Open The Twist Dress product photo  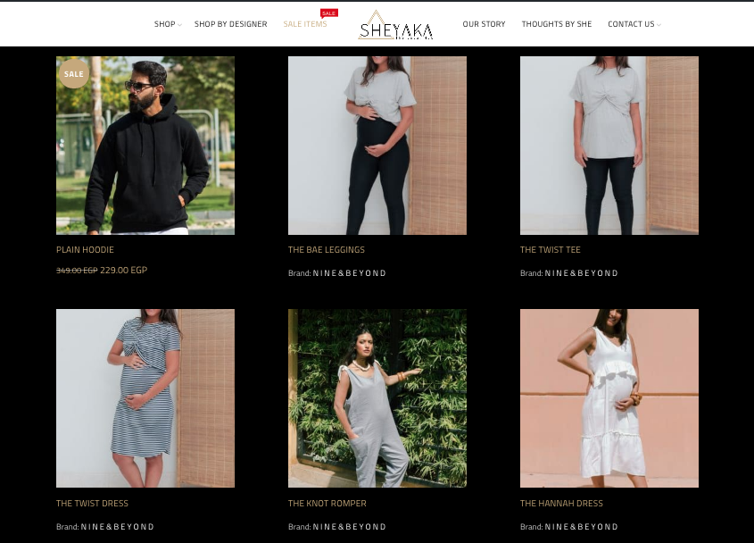pos(145,398)
